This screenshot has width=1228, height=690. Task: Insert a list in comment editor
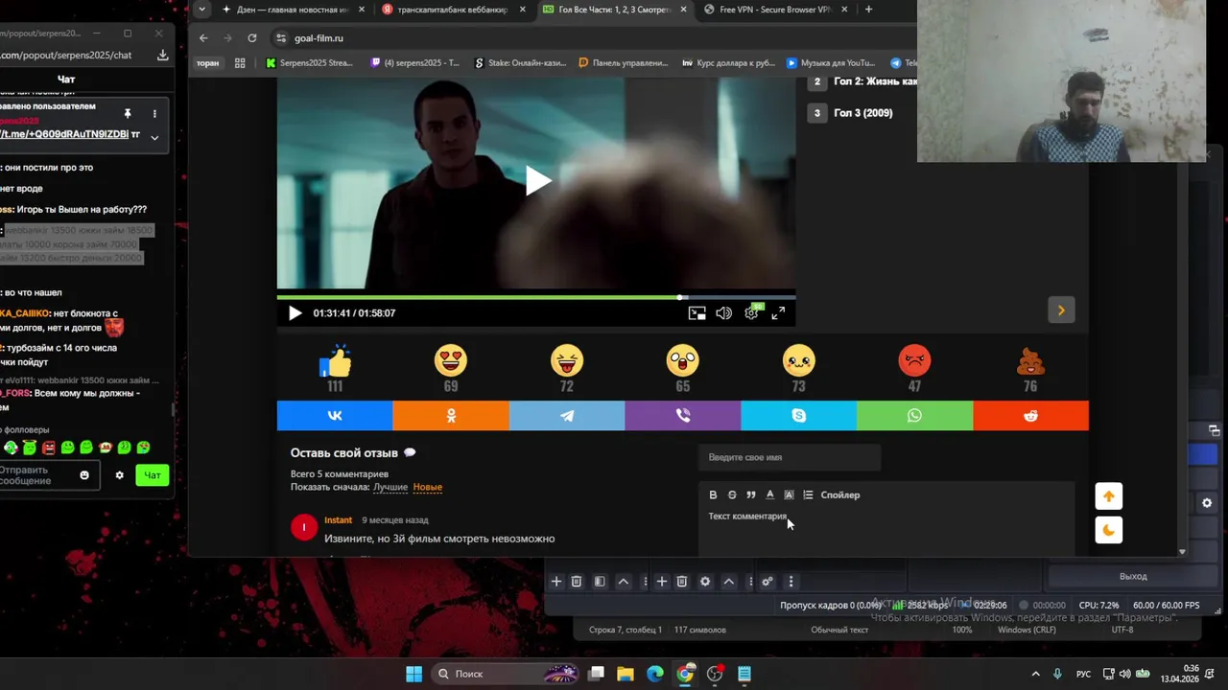(808, 495)
